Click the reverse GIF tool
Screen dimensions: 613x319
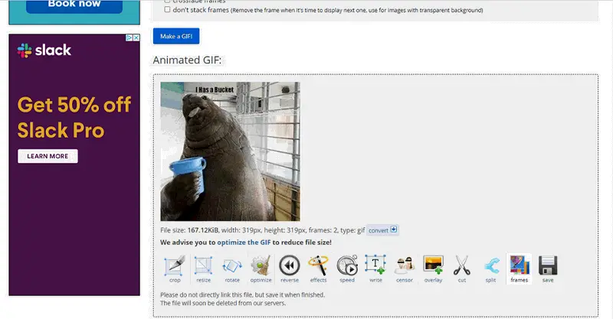pos(290,269)
